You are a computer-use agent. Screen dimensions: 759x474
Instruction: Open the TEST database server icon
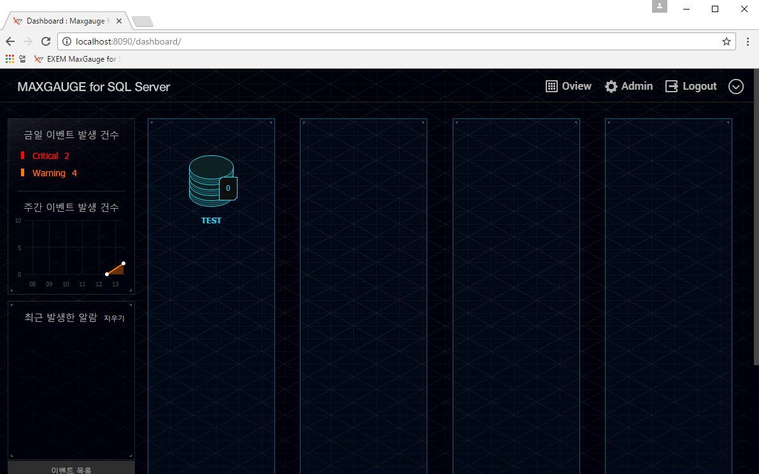click(x=211, y=181)
